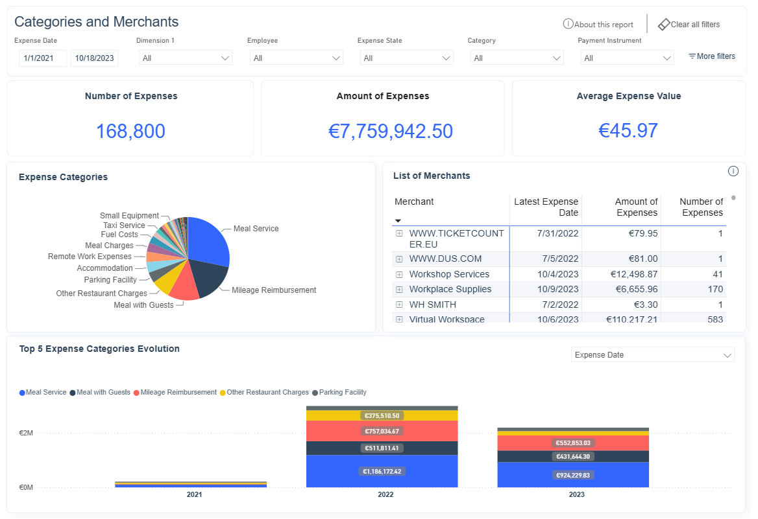758x519 pixels.
Task: Click the Clear all filters eraser icon
Action: coord(664,24)
